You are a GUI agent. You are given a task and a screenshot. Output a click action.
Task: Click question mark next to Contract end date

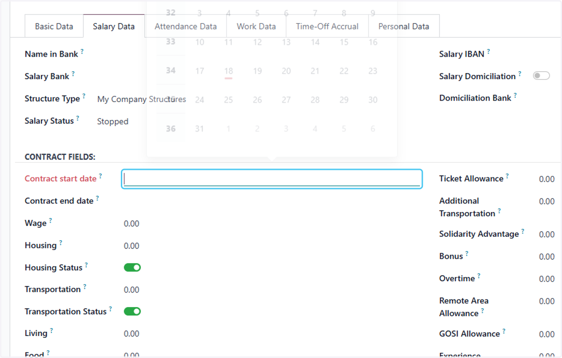[97, 198]
